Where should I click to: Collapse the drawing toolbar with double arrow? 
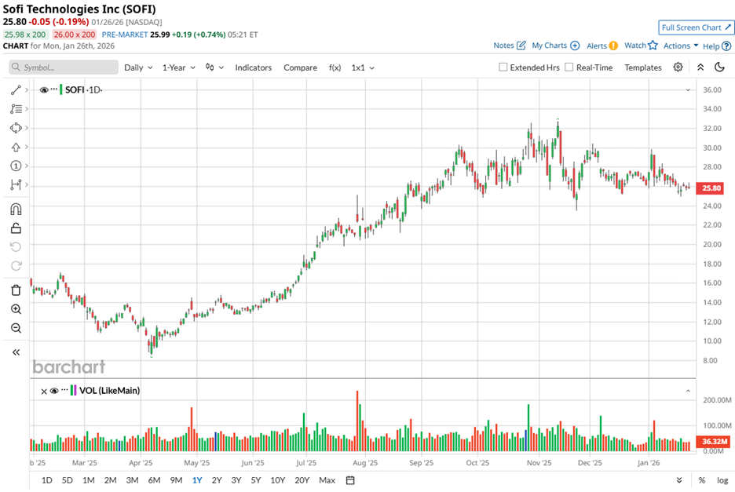pyautogui.click(x=16, y=352)
